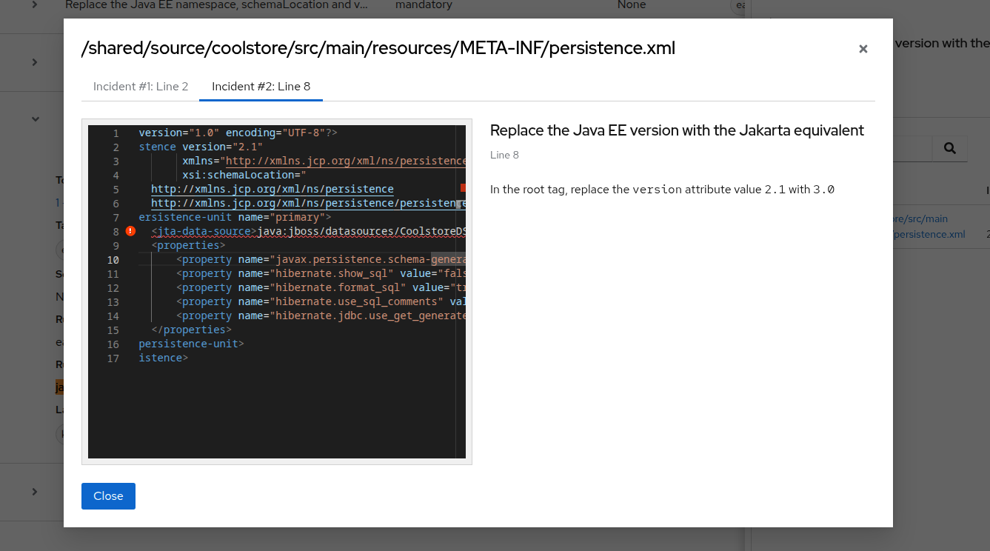
Task: Collapse the currently expanded row chevron
Action: tap(35, 118)
